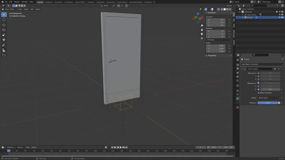Click the Z axis on navigation gizmo

pos(198,14)
